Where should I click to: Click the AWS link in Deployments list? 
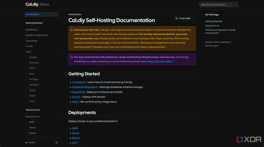coord(75,128)
